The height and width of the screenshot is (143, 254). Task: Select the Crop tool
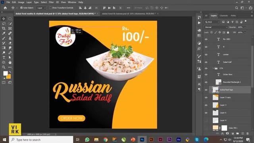click(x=4, y=28)
